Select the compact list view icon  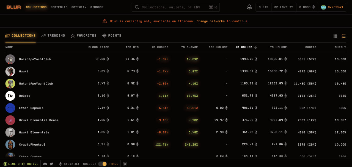click(335, 36)
